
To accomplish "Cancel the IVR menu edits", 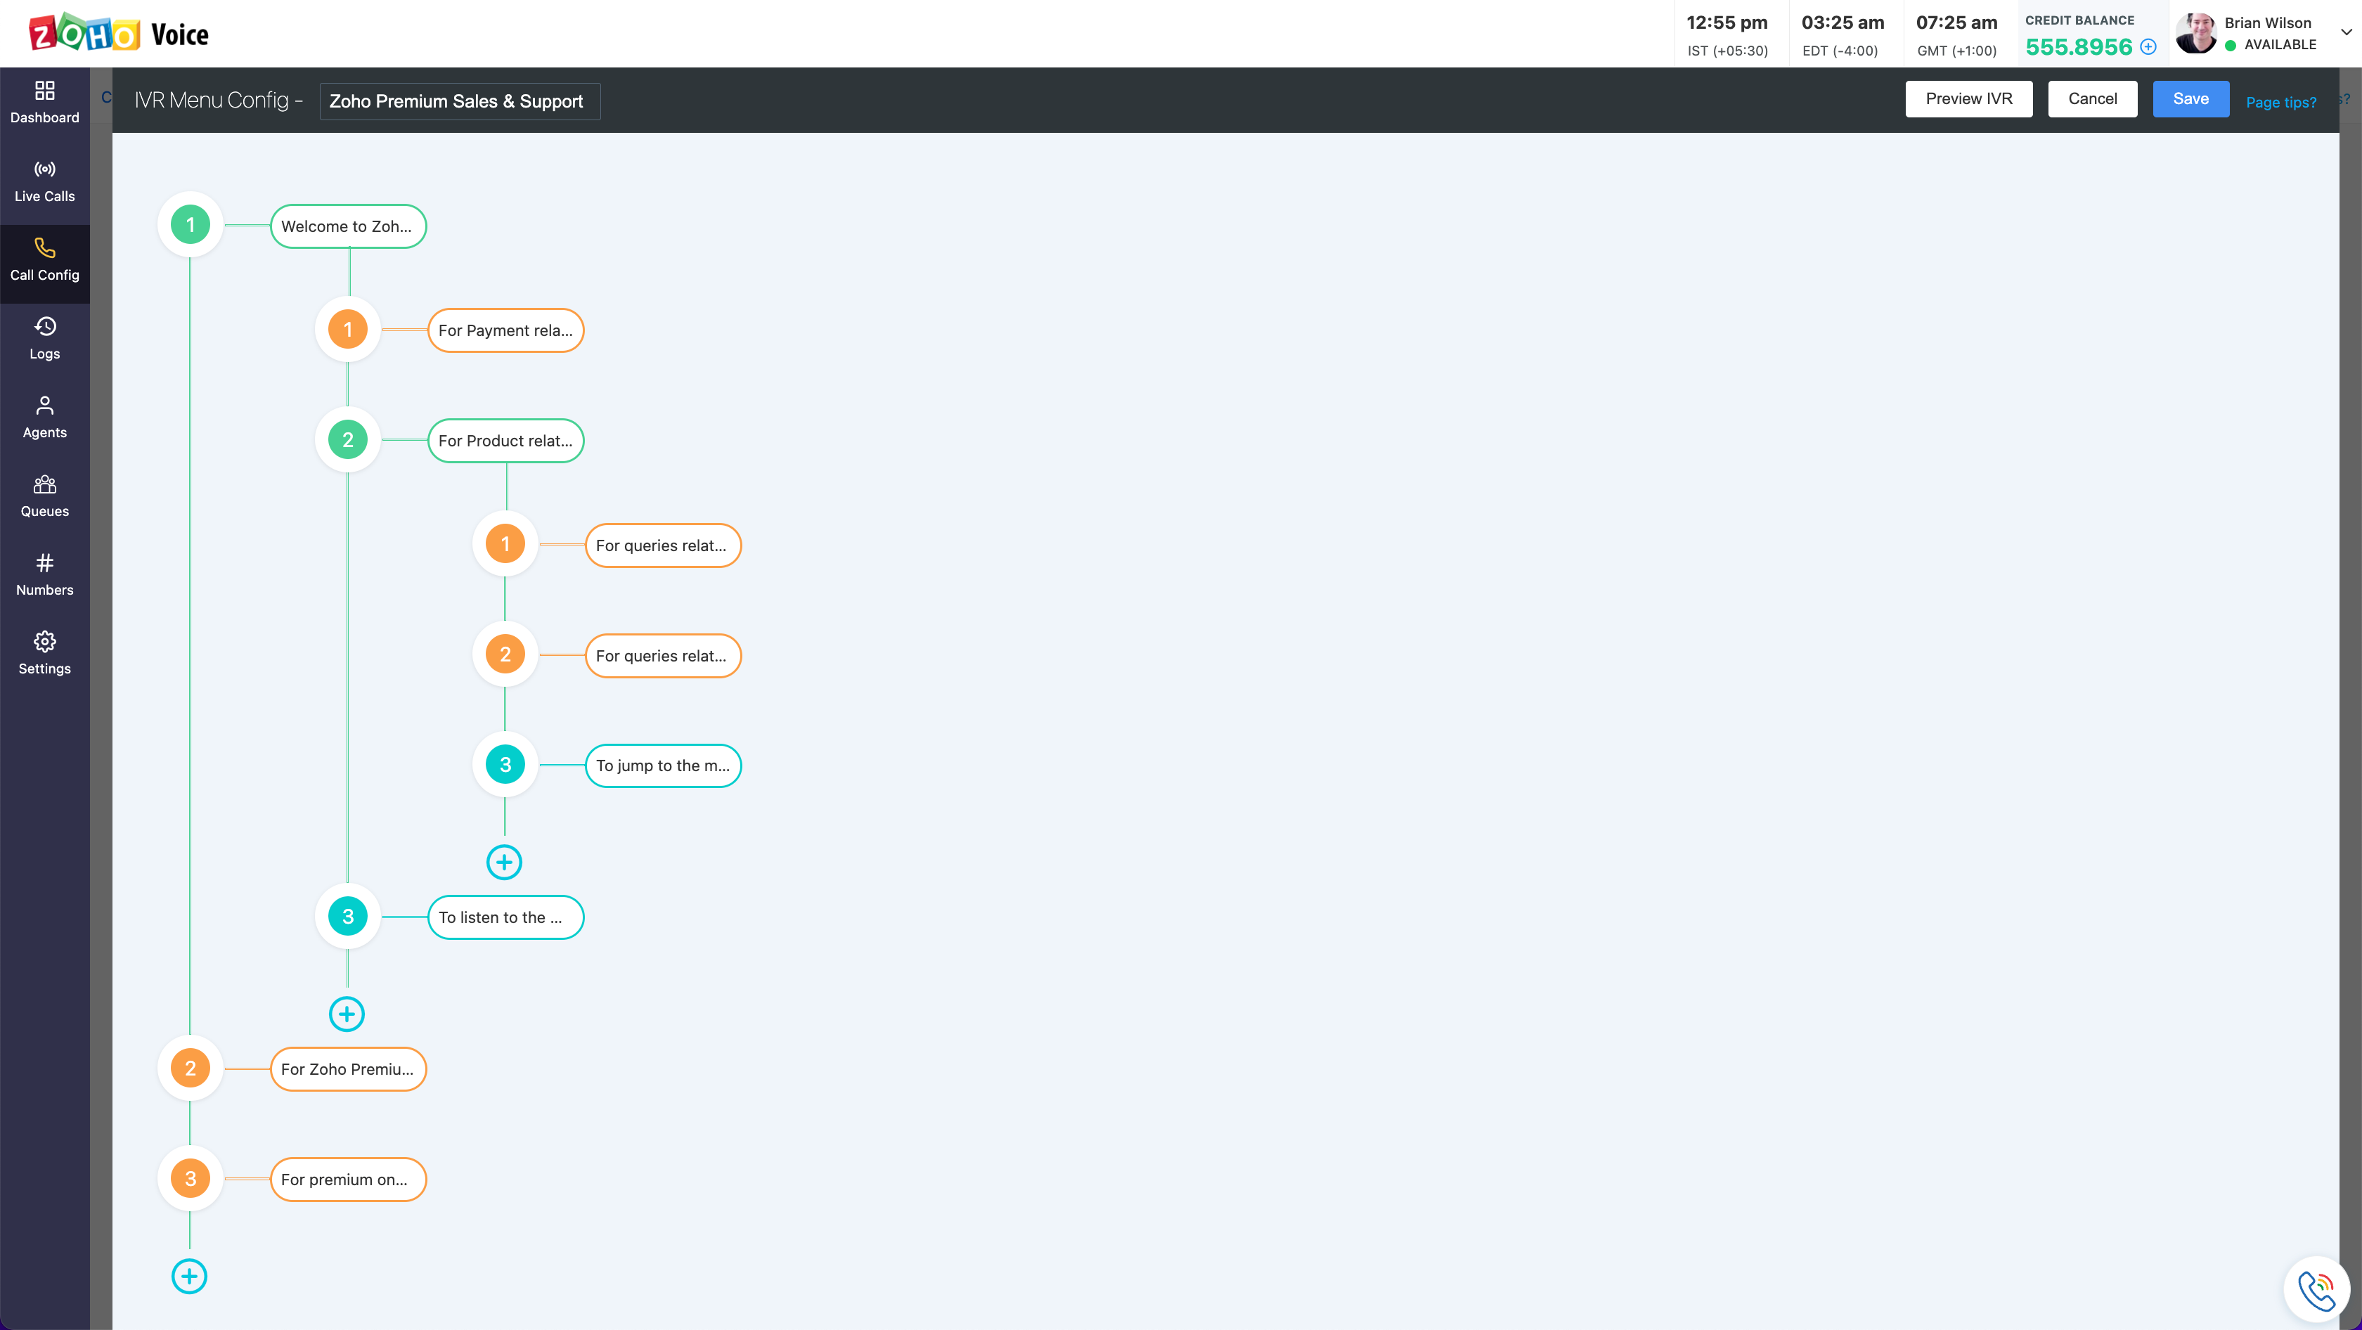I will coord(2093,98).
